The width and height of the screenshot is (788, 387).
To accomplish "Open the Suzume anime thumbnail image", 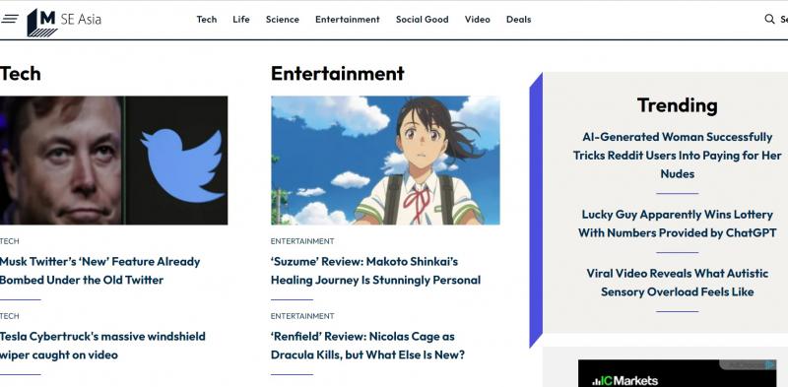I will (385, 161).
